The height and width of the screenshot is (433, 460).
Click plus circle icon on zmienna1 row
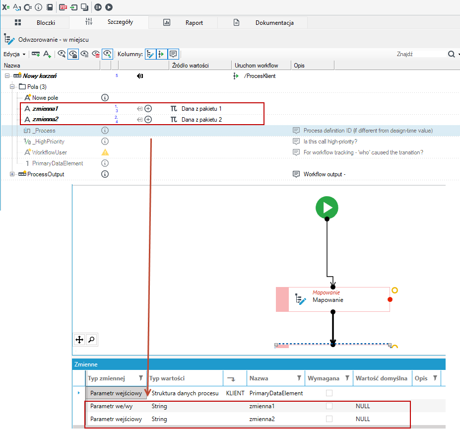coord(148,109)
